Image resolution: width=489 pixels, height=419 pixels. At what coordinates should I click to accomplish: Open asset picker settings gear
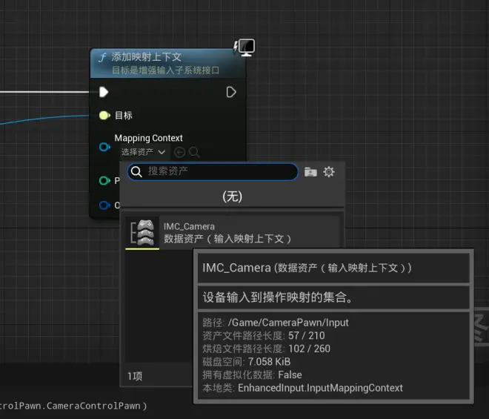pyautogui.click(x=329, y=171)
